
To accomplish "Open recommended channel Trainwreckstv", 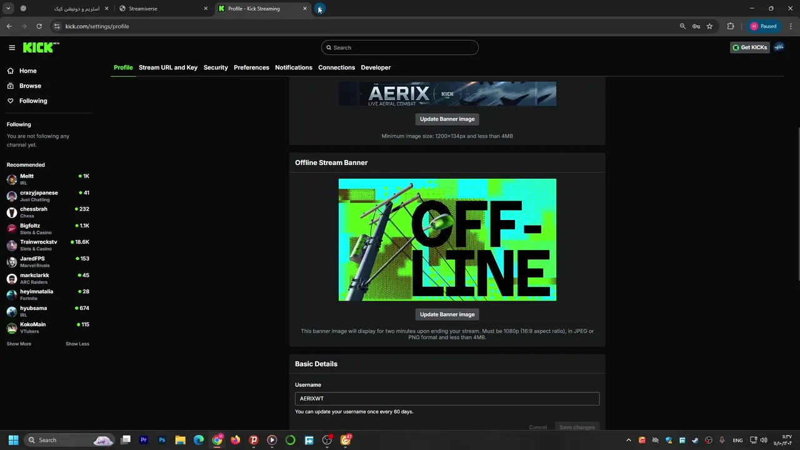I will pos(48,245).
